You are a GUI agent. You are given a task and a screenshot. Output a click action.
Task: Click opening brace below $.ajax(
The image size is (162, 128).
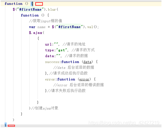(x=38, y=38)
